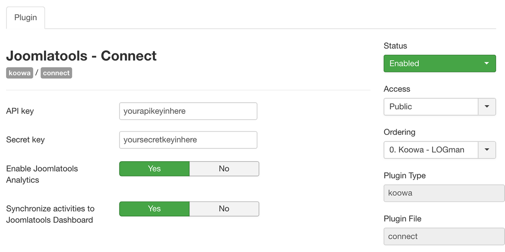
Task: Switch to the Plugin tab
Action: click(25, 18)
